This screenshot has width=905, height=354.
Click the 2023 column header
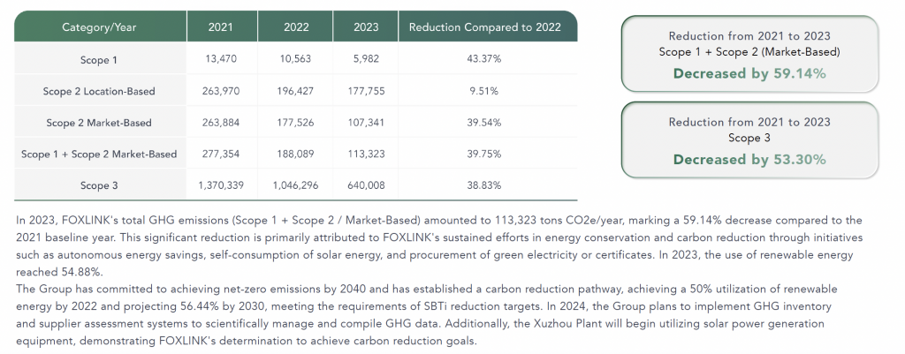tap(366, 27)
